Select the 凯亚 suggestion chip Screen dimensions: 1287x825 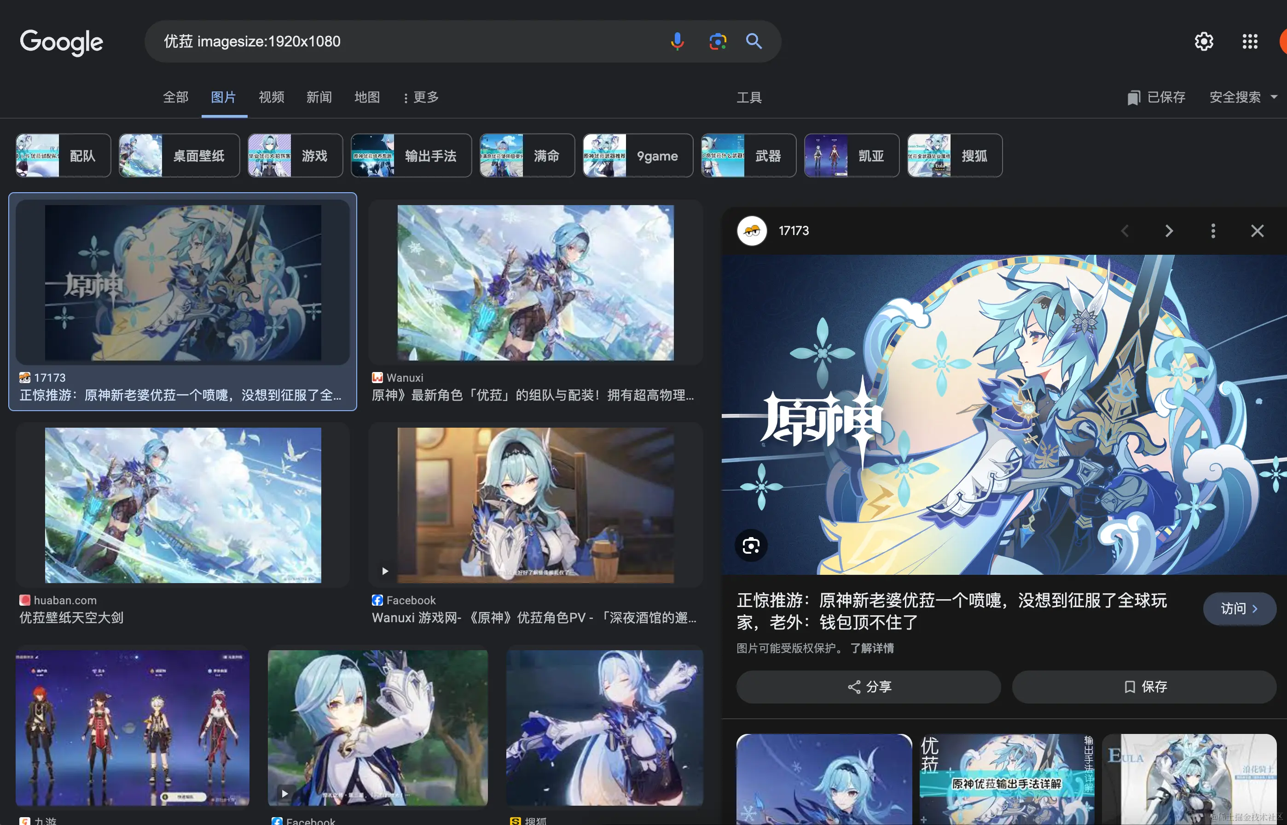tap(852, 155)
